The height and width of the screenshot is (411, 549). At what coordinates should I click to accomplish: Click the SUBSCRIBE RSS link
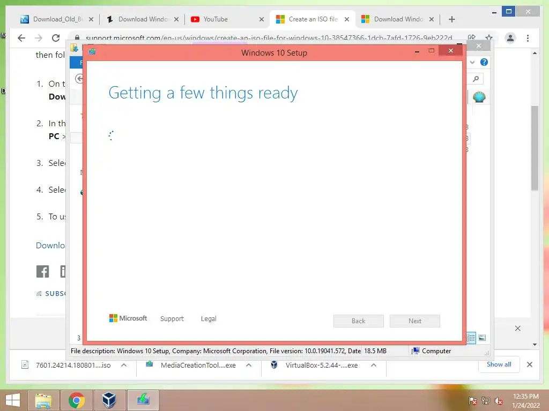coord(51,294)
